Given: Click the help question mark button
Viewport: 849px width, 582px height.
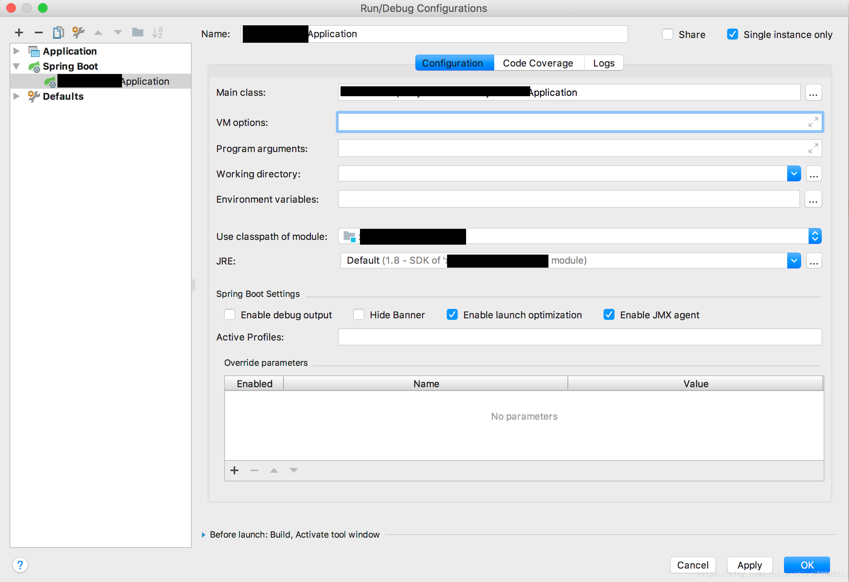Looking at the screenshot, I should click(x=20, y=565).
